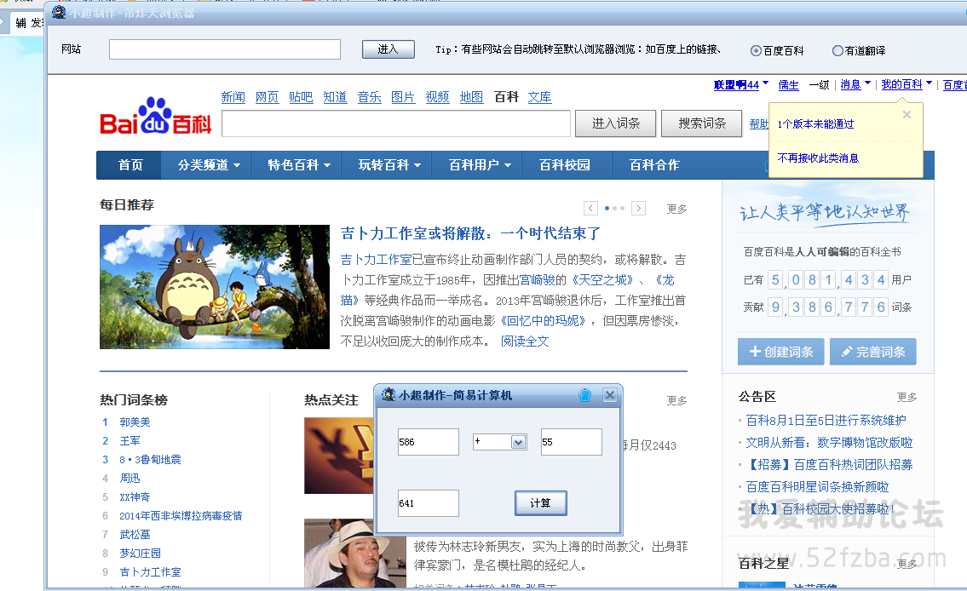
Task: Switch to Baidu 贴吧
Action: (301, 97)
